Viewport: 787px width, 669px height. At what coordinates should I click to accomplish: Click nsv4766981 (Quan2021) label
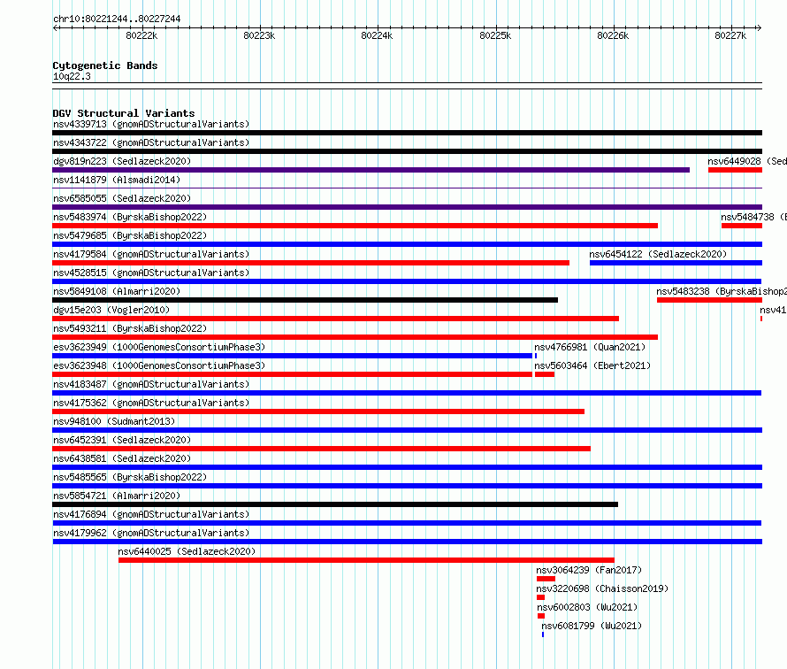coord(590,347)
